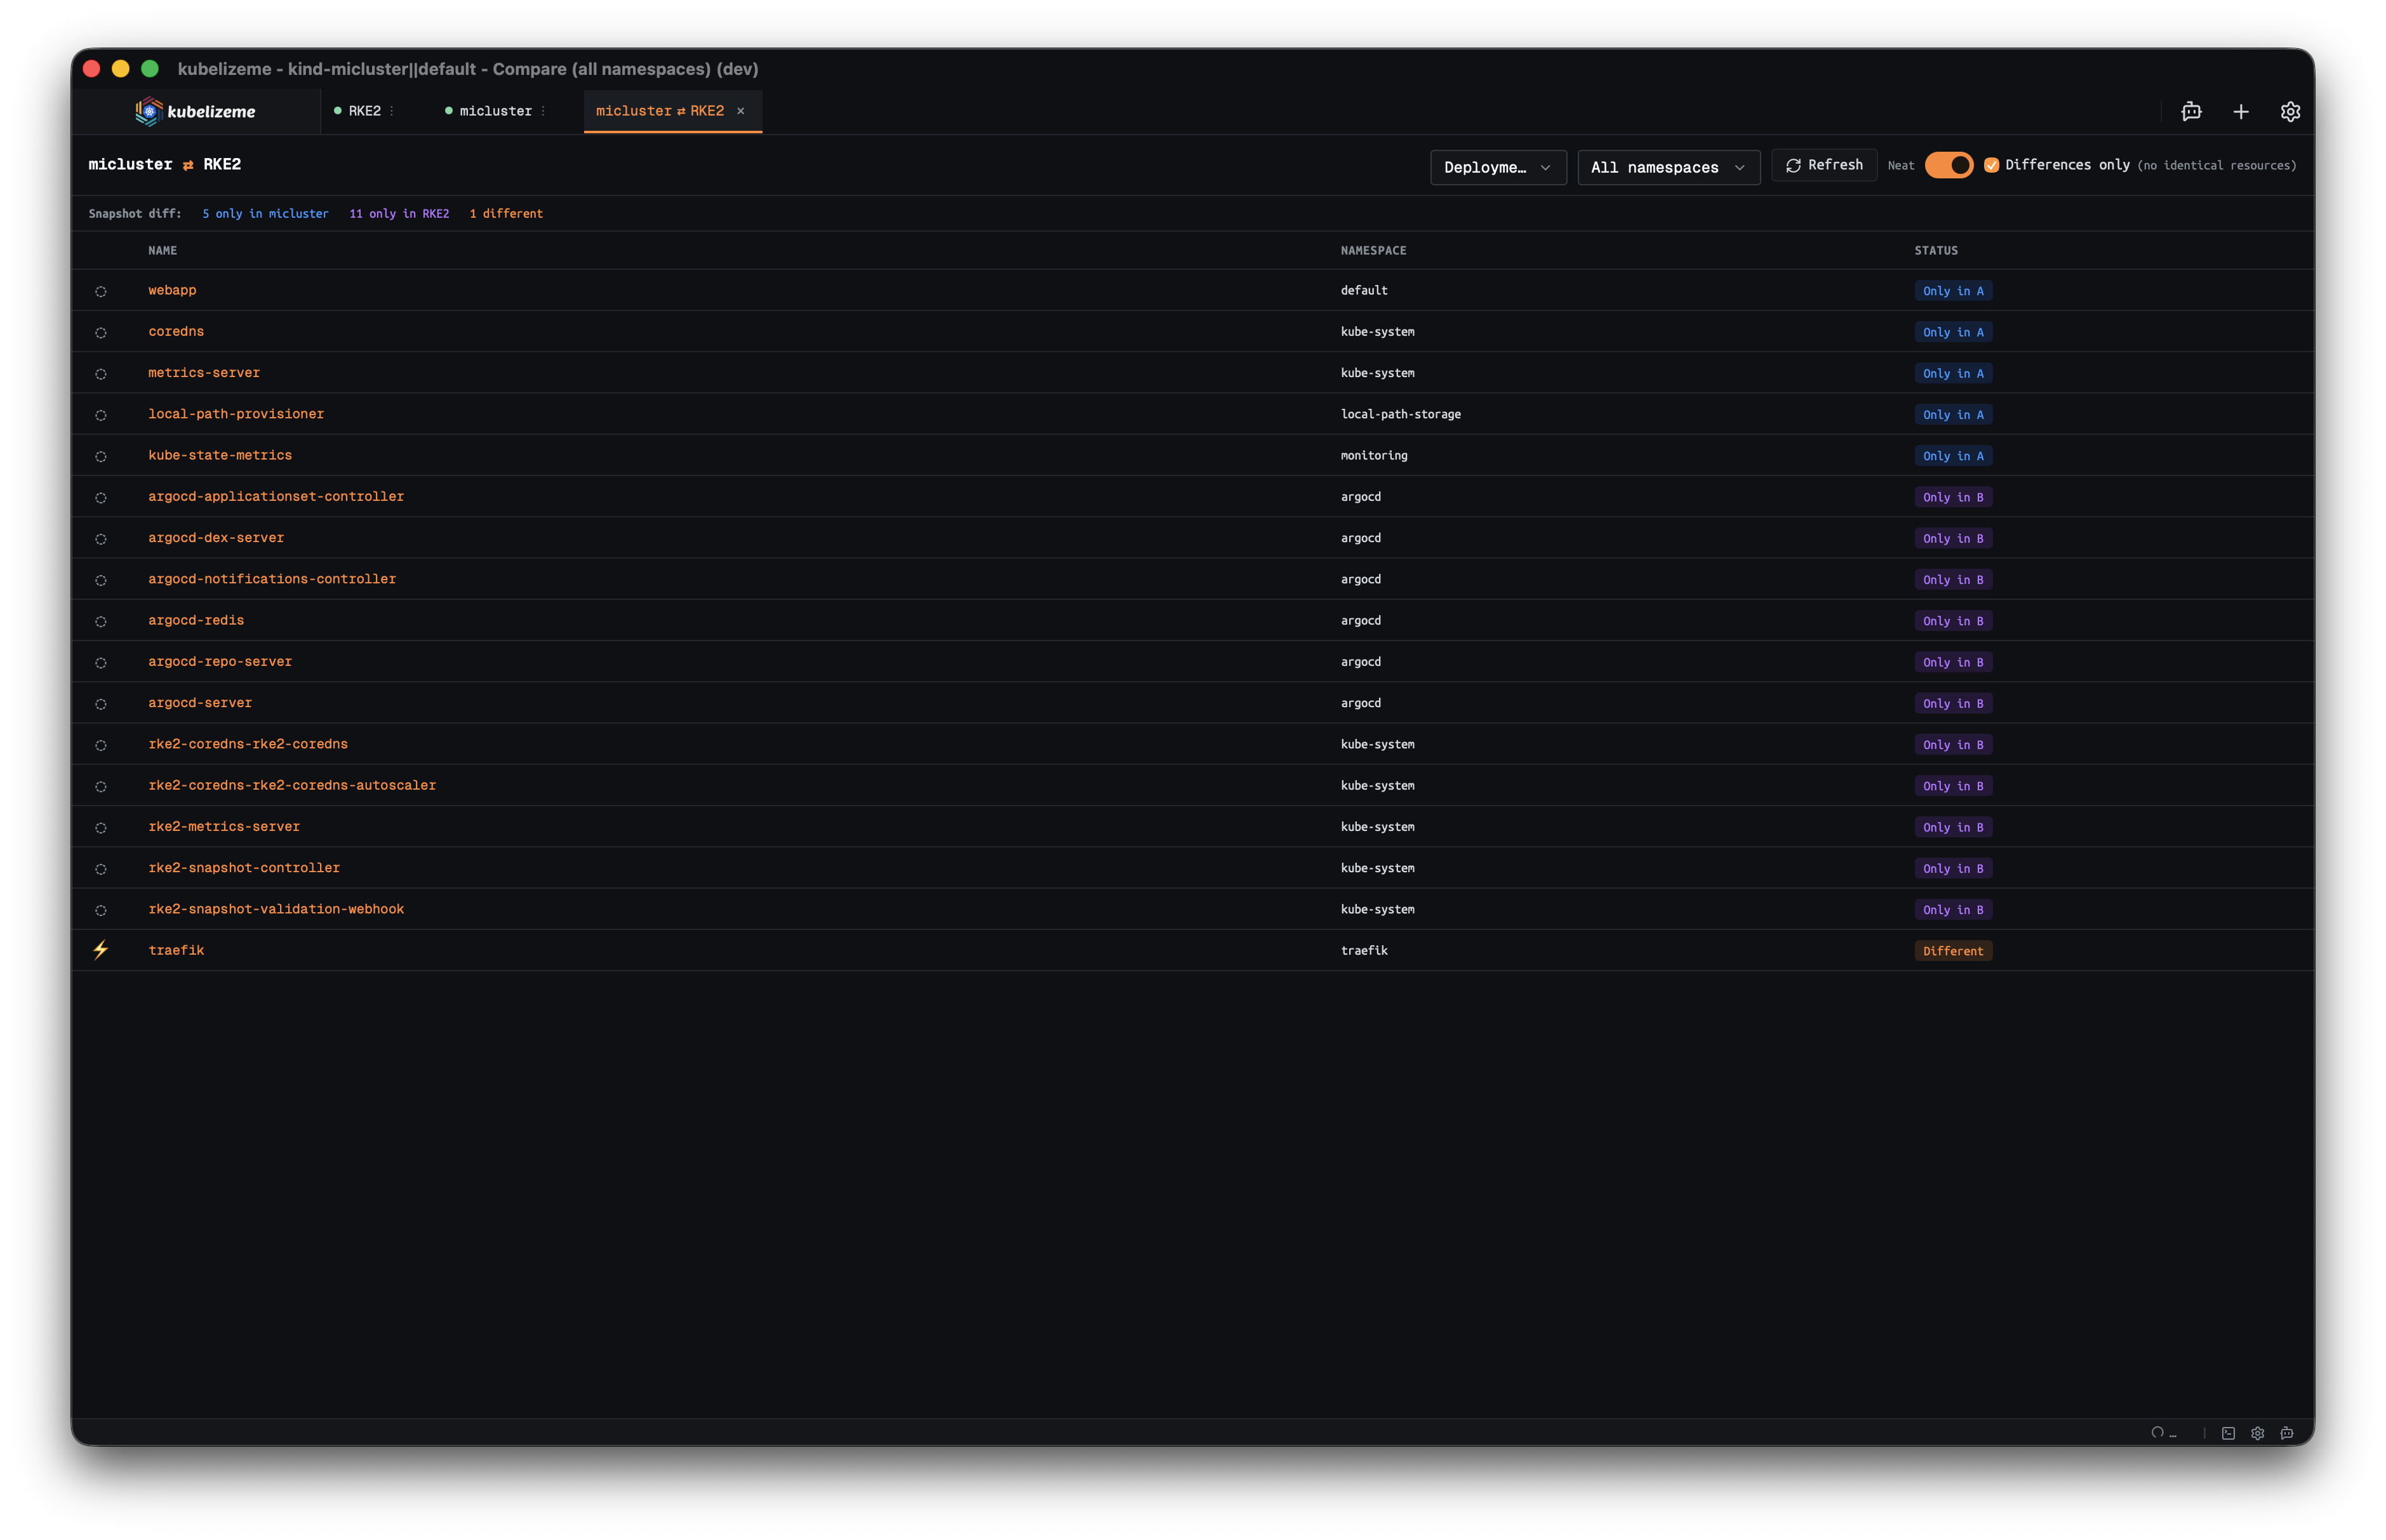Select the argocd-repo-server deployment name

[x=220, y=661]
